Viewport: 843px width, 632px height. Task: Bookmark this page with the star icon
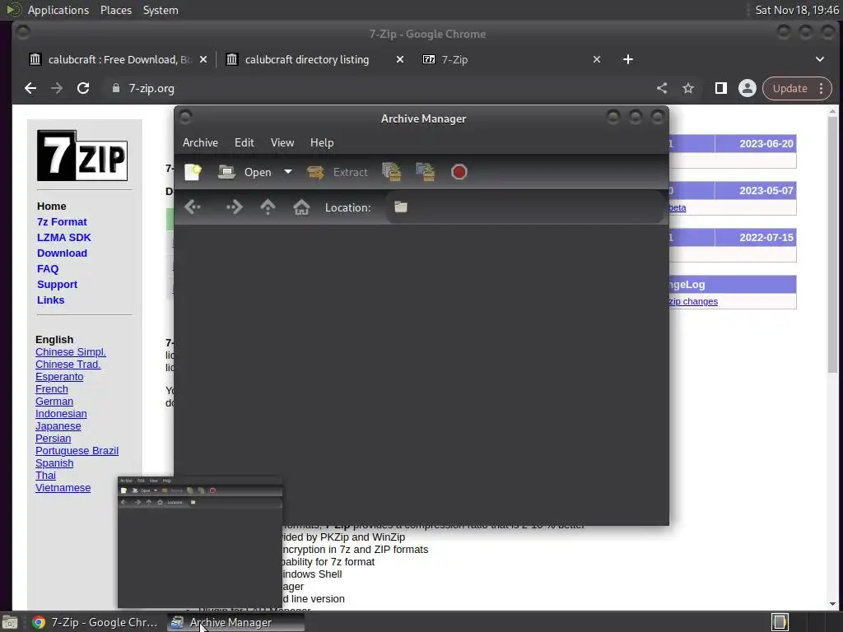(x=688, y=89)
